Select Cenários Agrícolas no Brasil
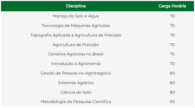This screenshot has height=108, width=195. [x=76, y=54]
